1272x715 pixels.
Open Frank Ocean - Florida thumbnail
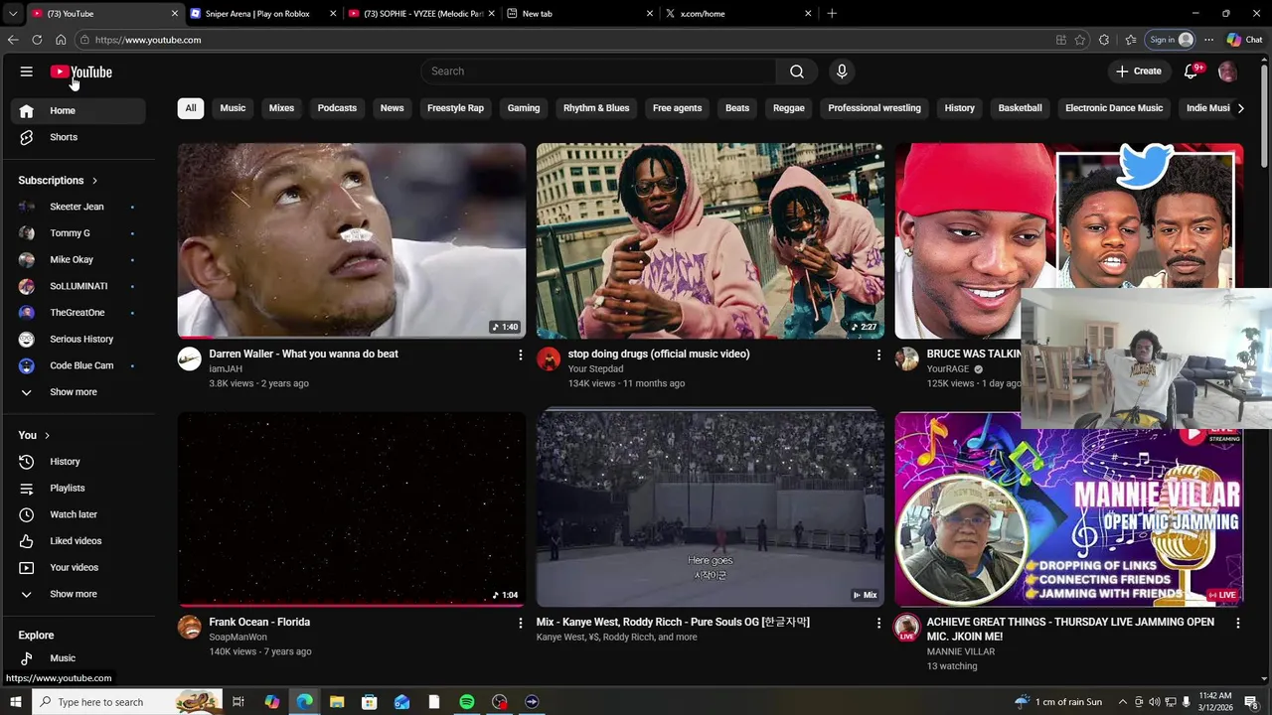pos(352,508)
